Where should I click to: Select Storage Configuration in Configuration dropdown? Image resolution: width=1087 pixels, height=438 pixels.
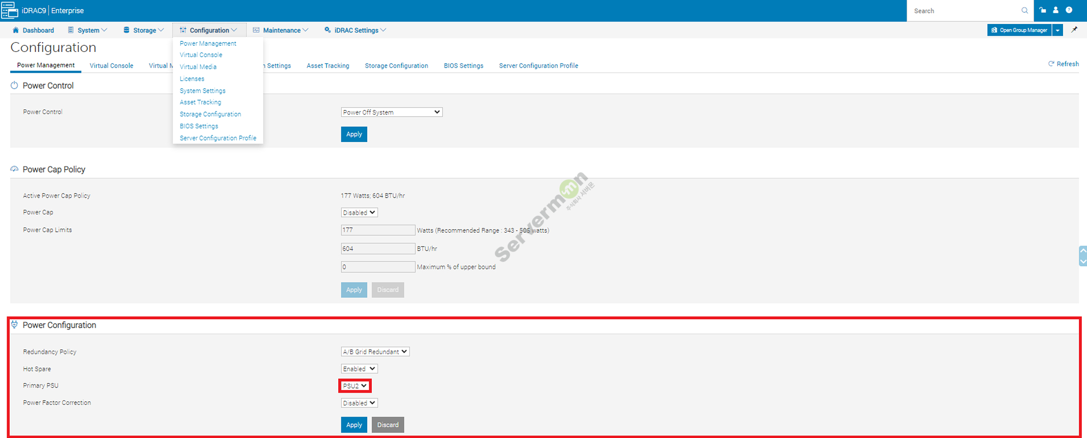pos(210,114)
